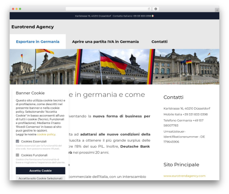Viewport: 229px width, 194px height.
Task: Click the Accetta Cookie button
Action: pyautogui.click(x=40, y=171)
